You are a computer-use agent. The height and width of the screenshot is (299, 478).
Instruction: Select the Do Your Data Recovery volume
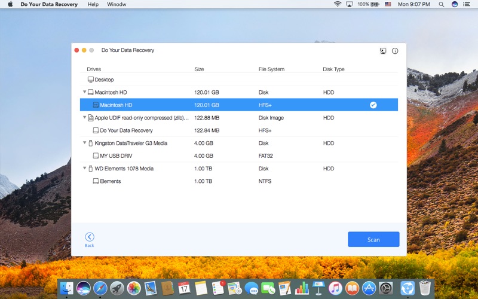click(238, 130)
